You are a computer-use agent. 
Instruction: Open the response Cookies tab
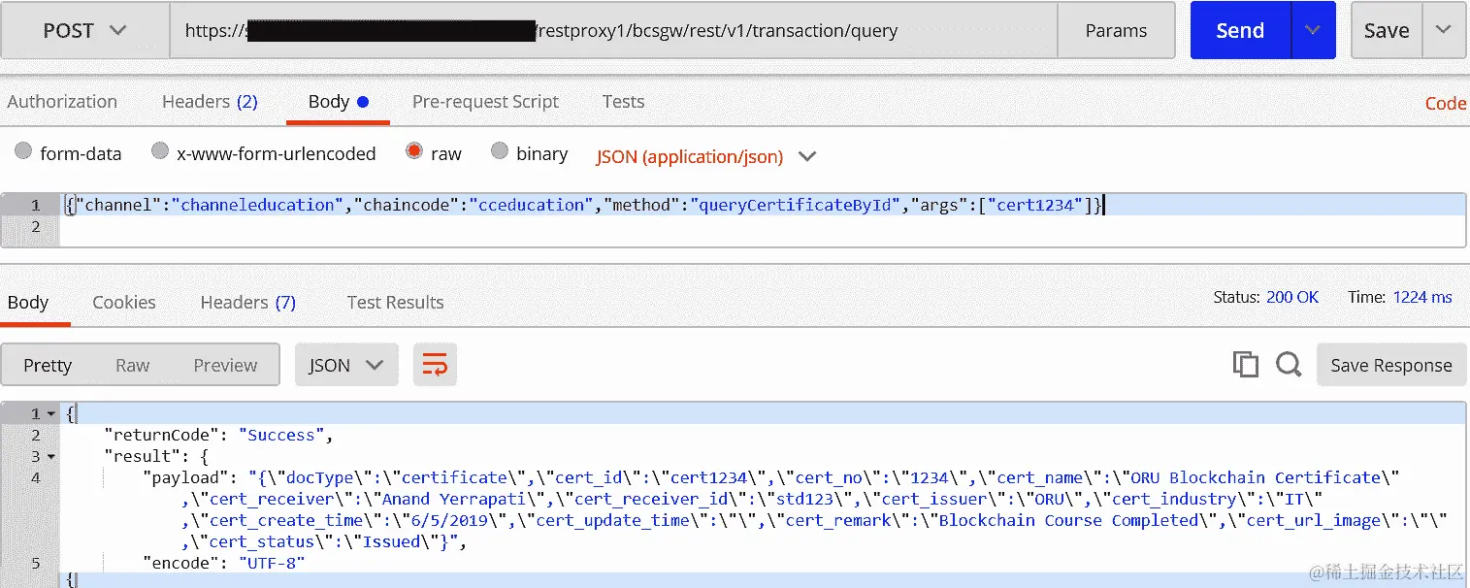click(124, 302)
